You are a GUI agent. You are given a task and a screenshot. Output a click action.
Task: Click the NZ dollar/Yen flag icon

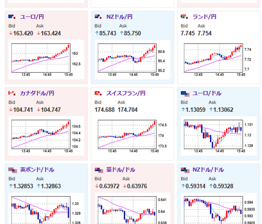pos(98,17)
